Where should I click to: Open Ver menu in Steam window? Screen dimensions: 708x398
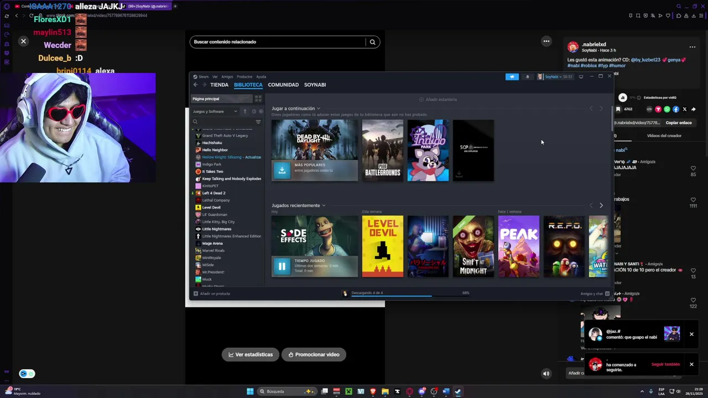point(215,77)
